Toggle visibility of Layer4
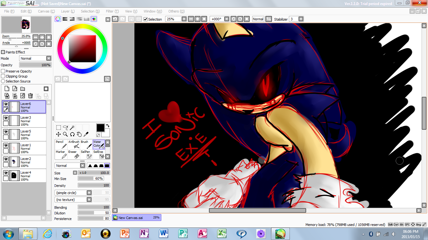 (x=6, y=173)
